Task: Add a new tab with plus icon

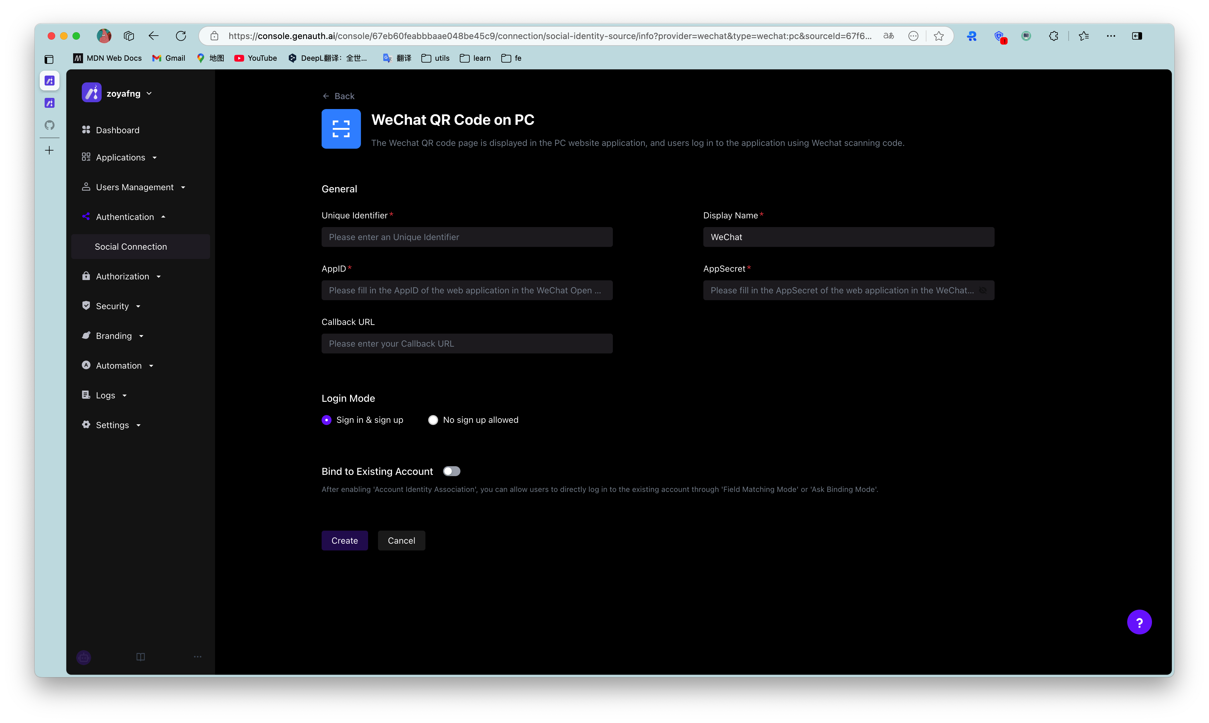Action: 49,151
